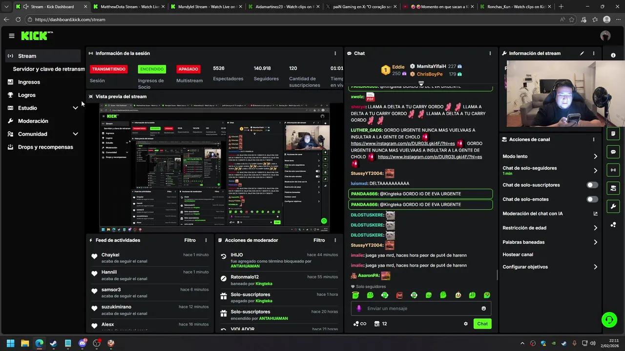Open Palabras baneadas settings arrow
This screenshot has width=625, height=351.
click(x=595, y=242)
